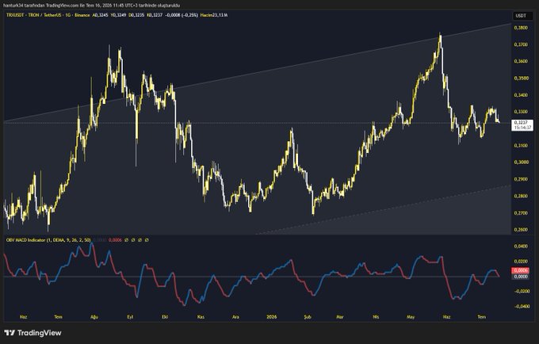Click the Ara month label on time axis
The image size is (539, 344).
[x=236, y=317]
